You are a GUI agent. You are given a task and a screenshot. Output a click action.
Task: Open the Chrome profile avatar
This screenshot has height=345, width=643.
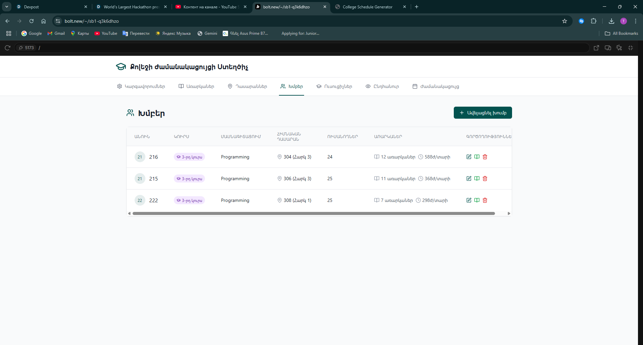click(x=624, y=21)
